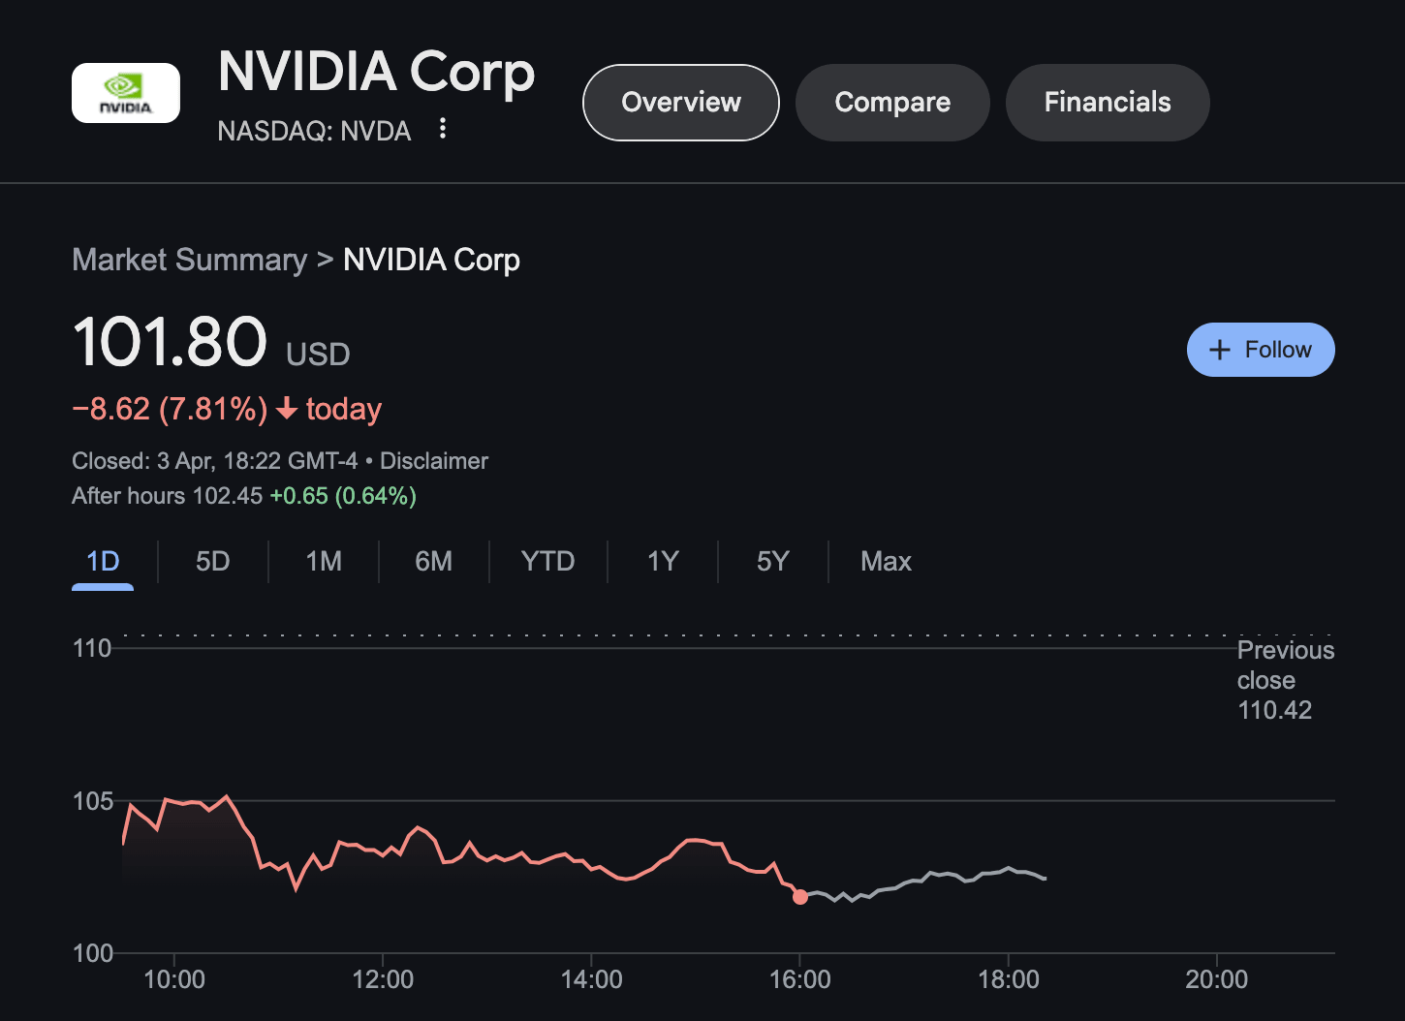Image resolution: width=1405 pixels, height=1021 pixels.
Task: Select the 1M time range option
Action: (324, 561)
